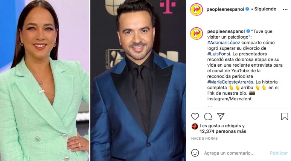
Task: Open comments with speech bubble icon
Action: [x=208, y=116]
